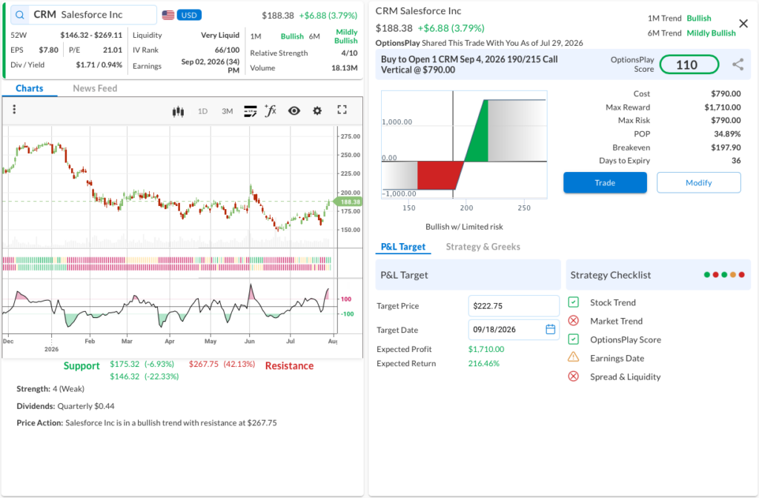Switch to Strategy & Greeks tab
This screenshot has width=759, height=498.
coord(483,247)
